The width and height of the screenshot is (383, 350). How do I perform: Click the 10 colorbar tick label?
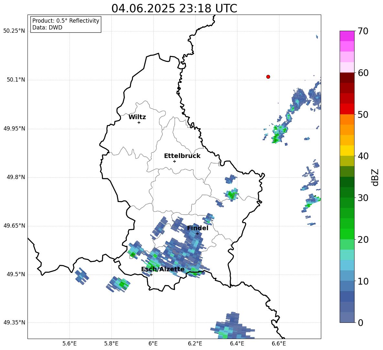tap(363, 281)
